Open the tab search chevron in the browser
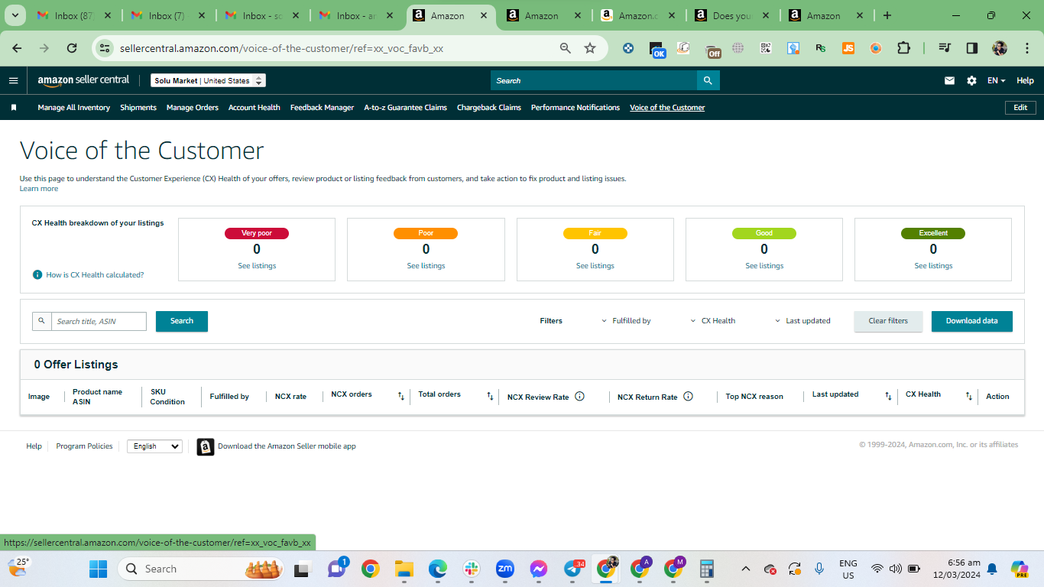1044x587 pixels. [15, 15]
